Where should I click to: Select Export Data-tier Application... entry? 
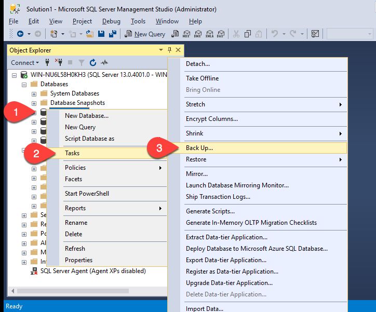click(x=257, y=260)
